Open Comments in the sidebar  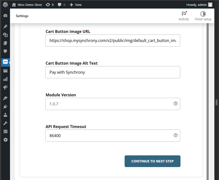pyautogui.click(x=5, y=52)
